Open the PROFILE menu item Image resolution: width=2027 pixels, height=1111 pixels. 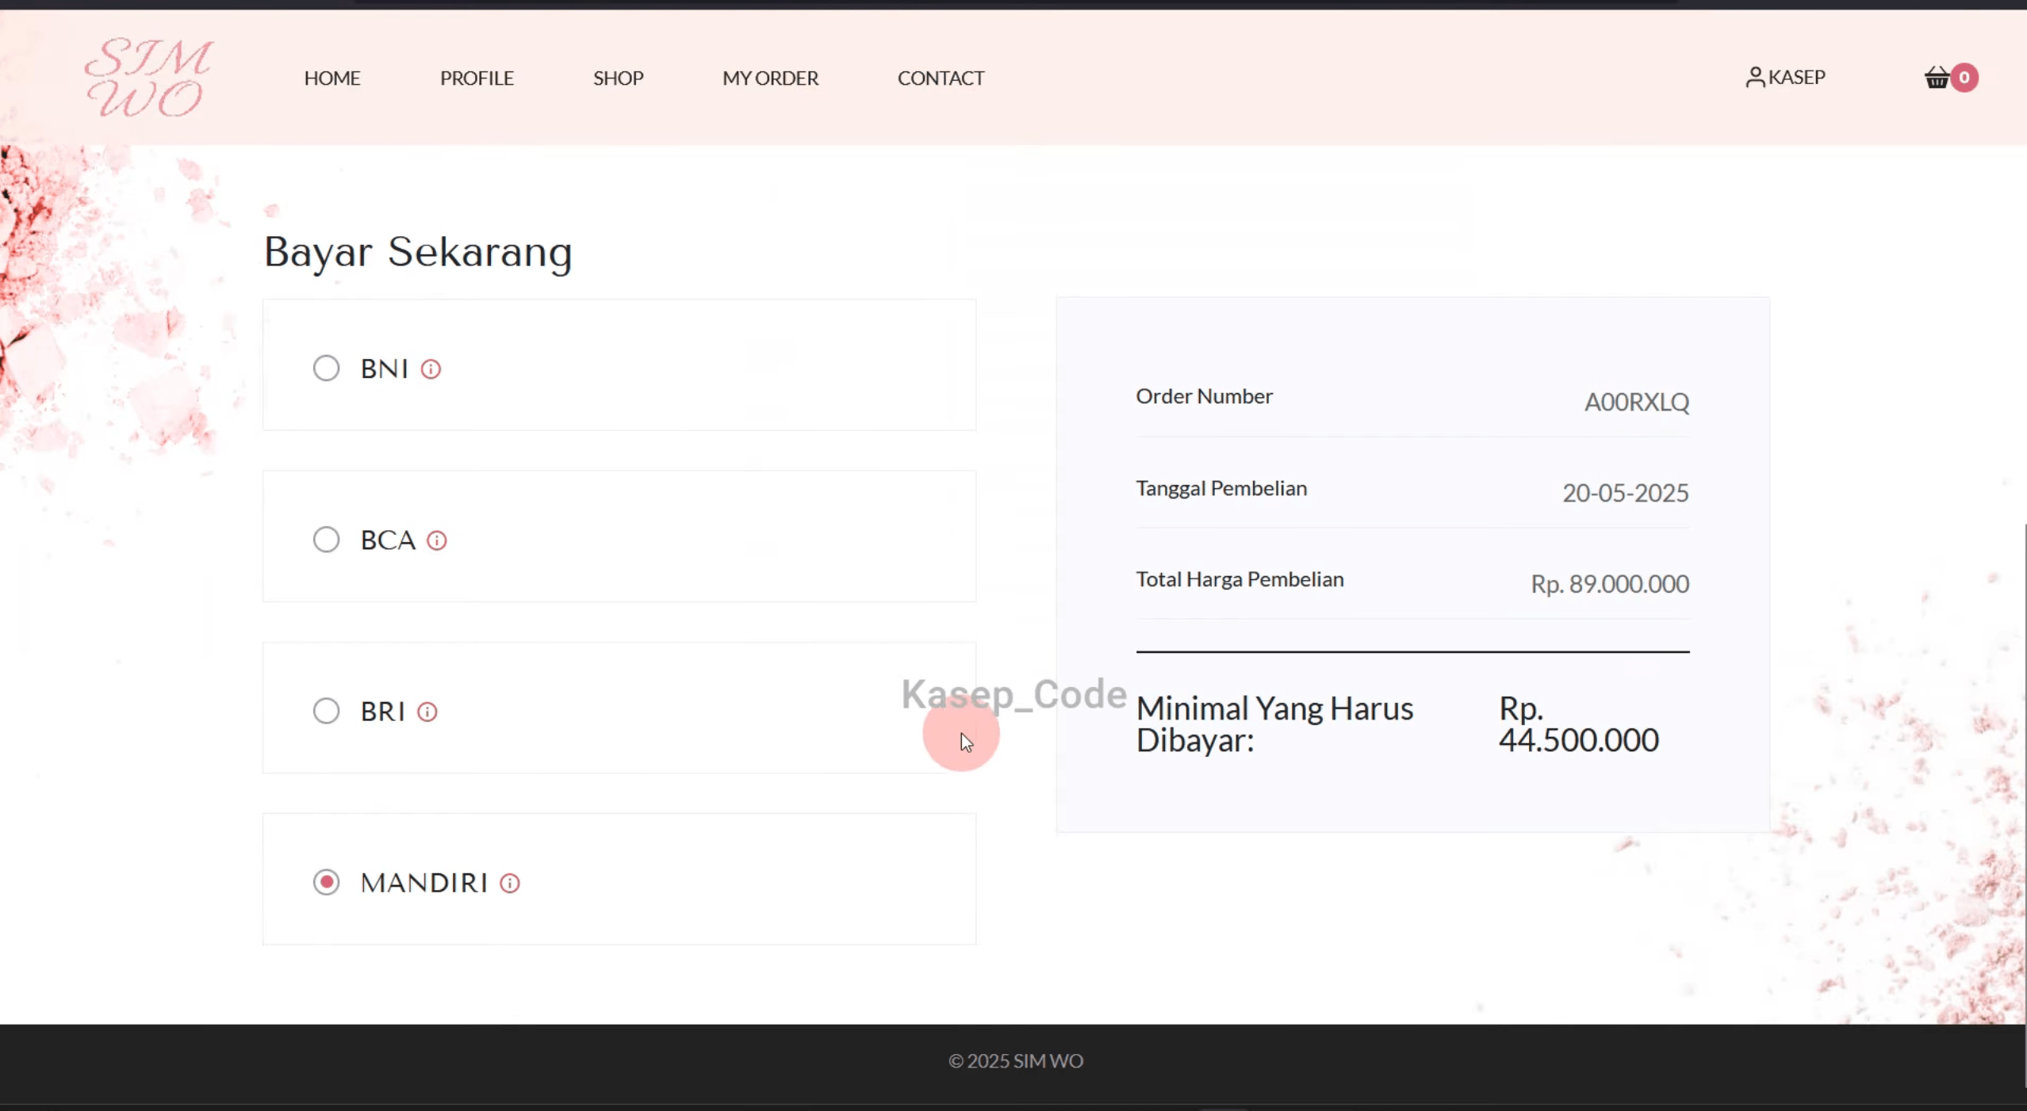(x=477, y=78)
